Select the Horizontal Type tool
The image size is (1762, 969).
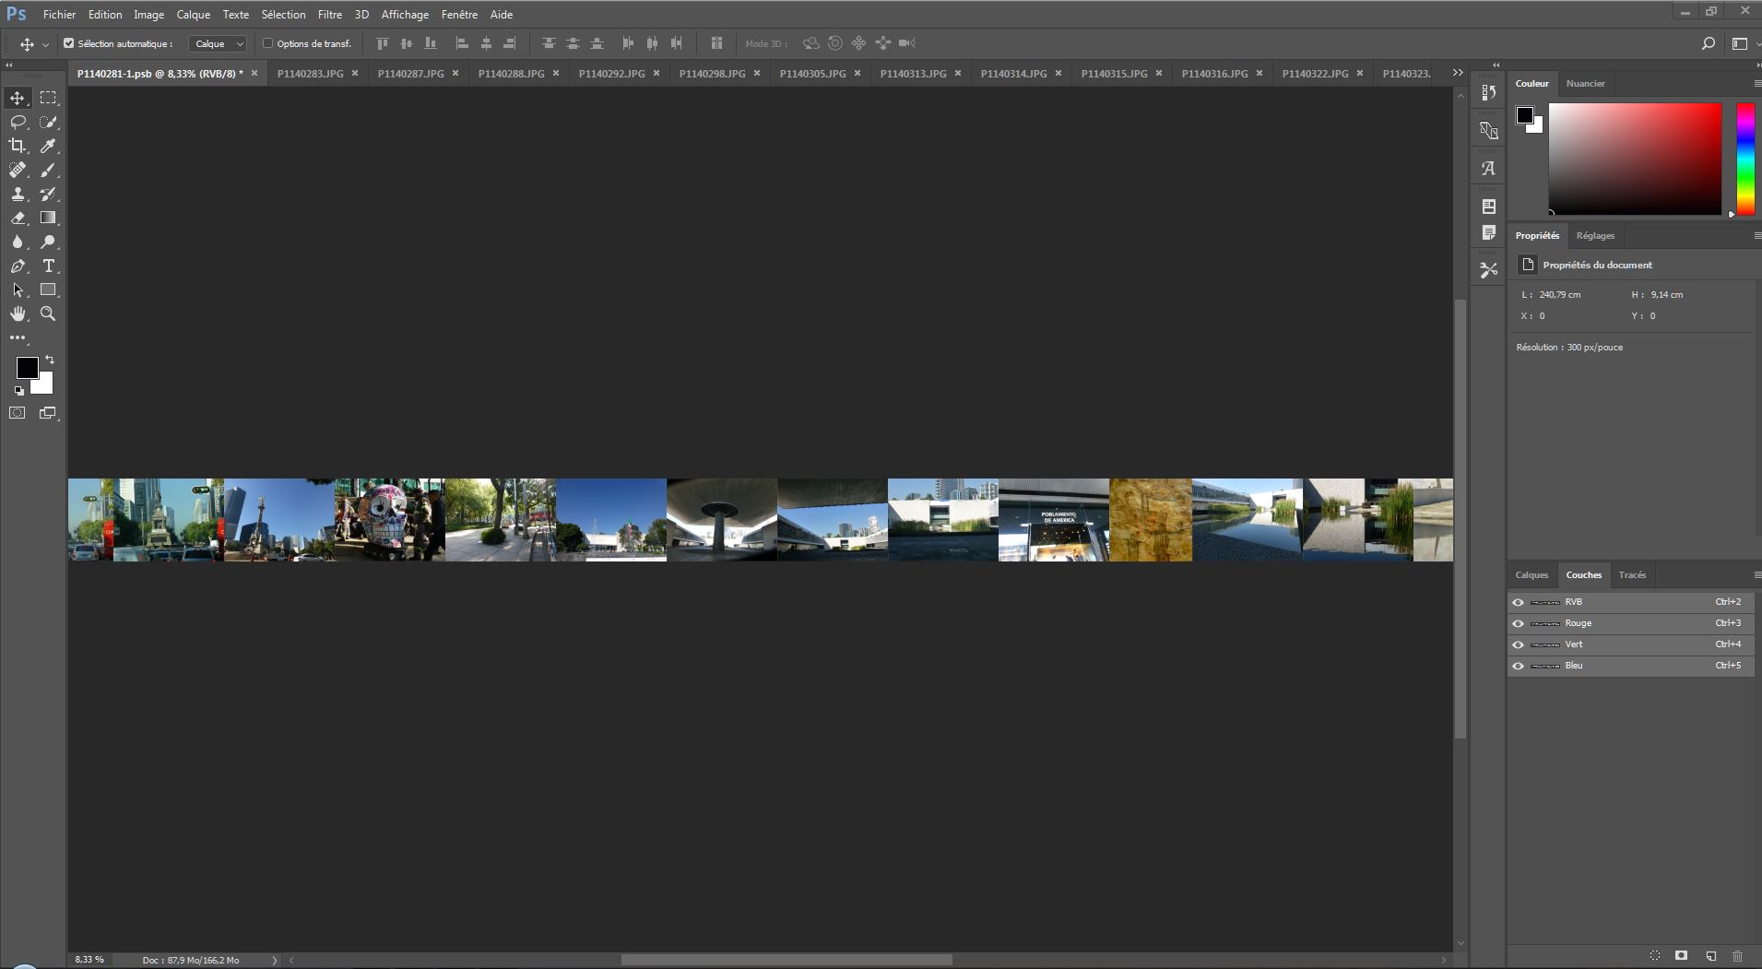tap(48, 266)
